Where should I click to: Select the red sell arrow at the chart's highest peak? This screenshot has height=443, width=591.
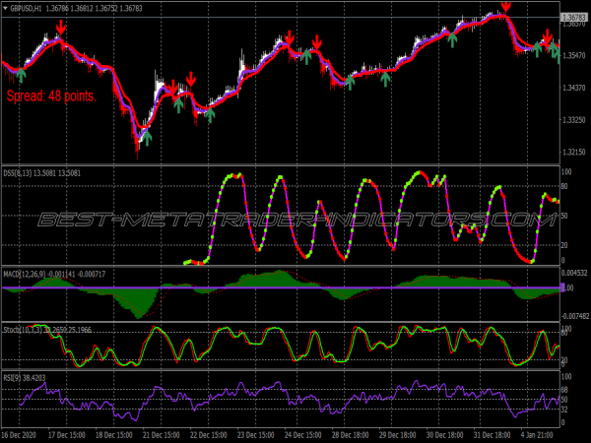506,8
